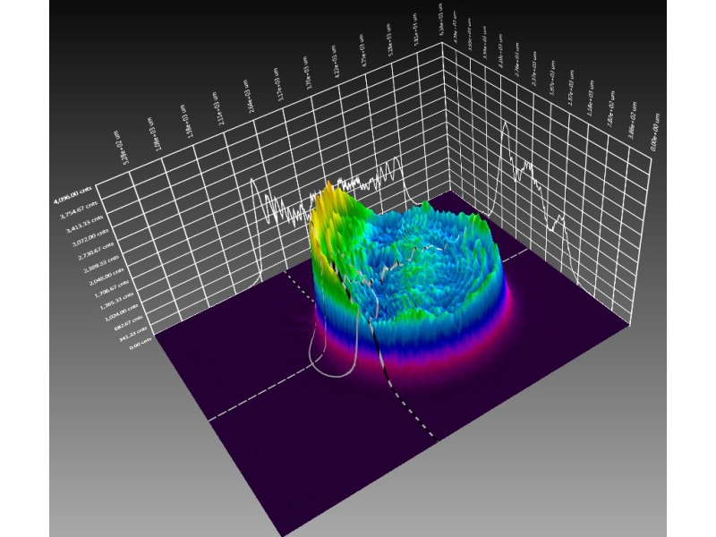Click the 5.28e+02 um axis label
Image resolution: width=716 pixels, height=537 pixels.
(122, 143)
